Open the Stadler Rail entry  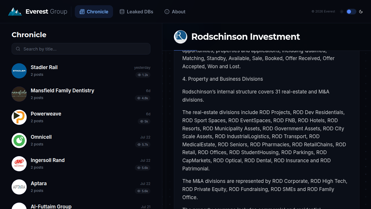click(81, 71)
